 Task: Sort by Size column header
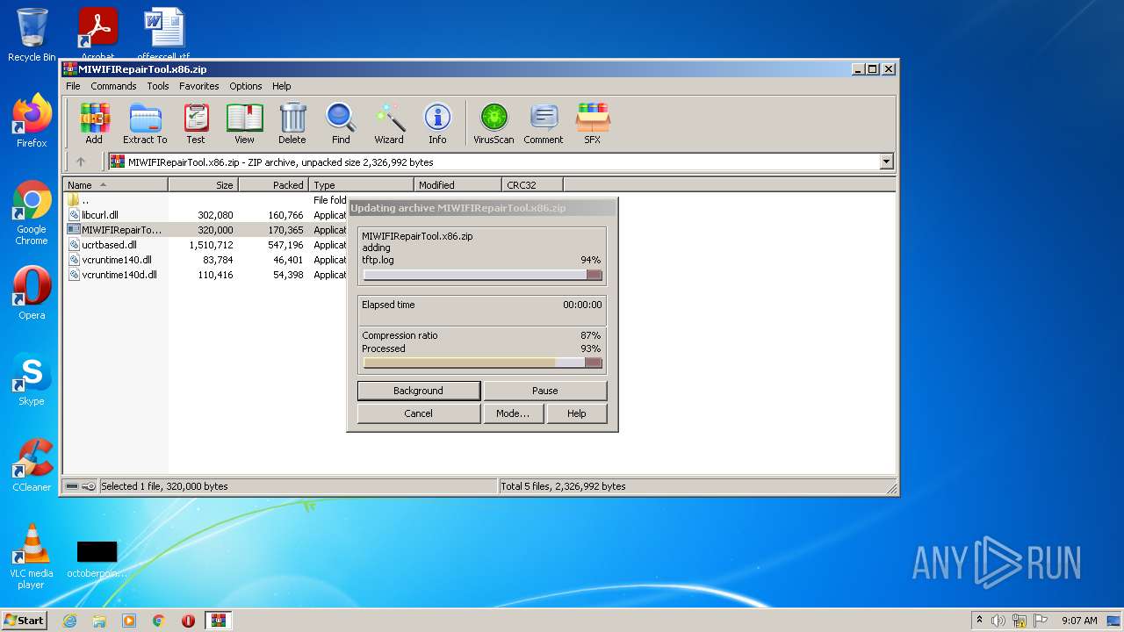click(x=204, y=185)
